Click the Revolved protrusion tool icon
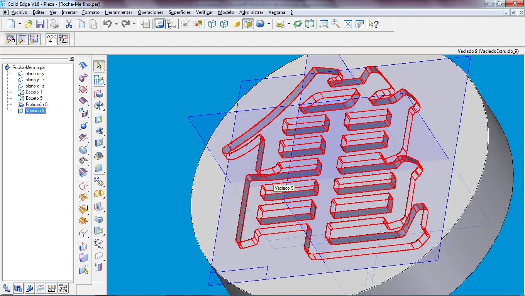The width and height of the screenshot is (525, 296). coord(99,106)
